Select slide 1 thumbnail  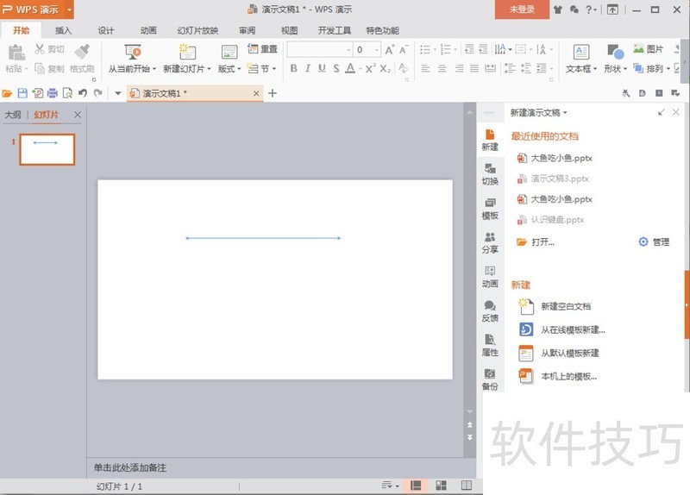[47, 149]
